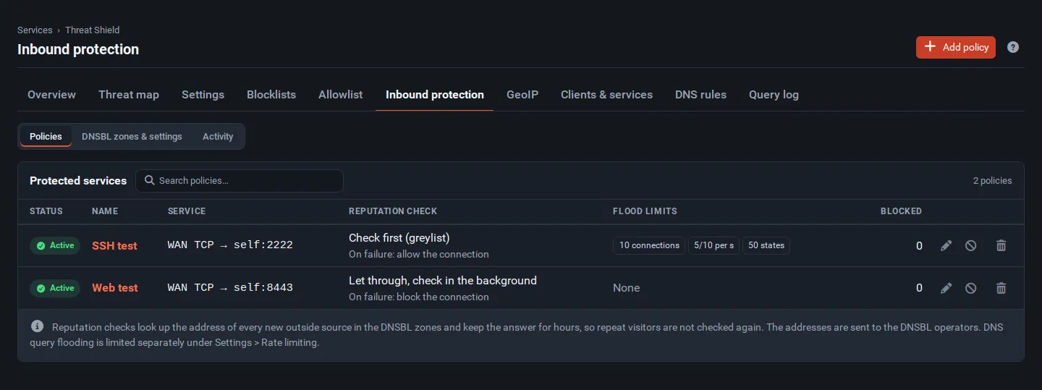Click WAN TCP → self:2222 service

pos(230,245)
